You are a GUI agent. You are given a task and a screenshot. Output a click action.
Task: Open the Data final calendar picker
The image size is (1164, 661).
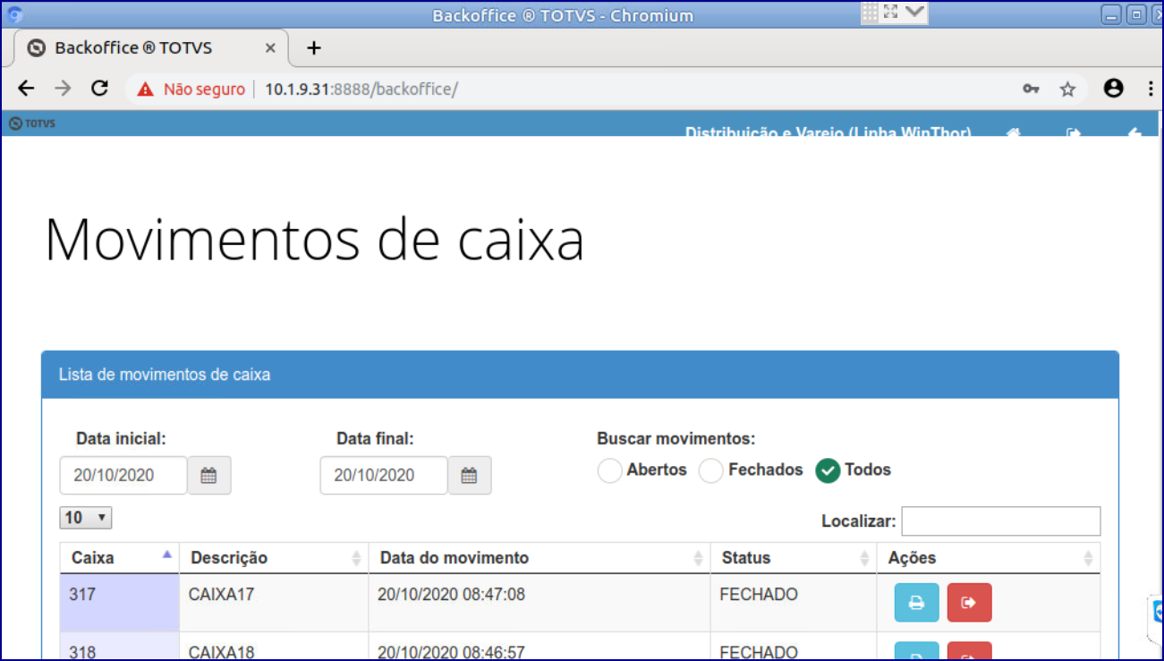click(x=469, y=475)
